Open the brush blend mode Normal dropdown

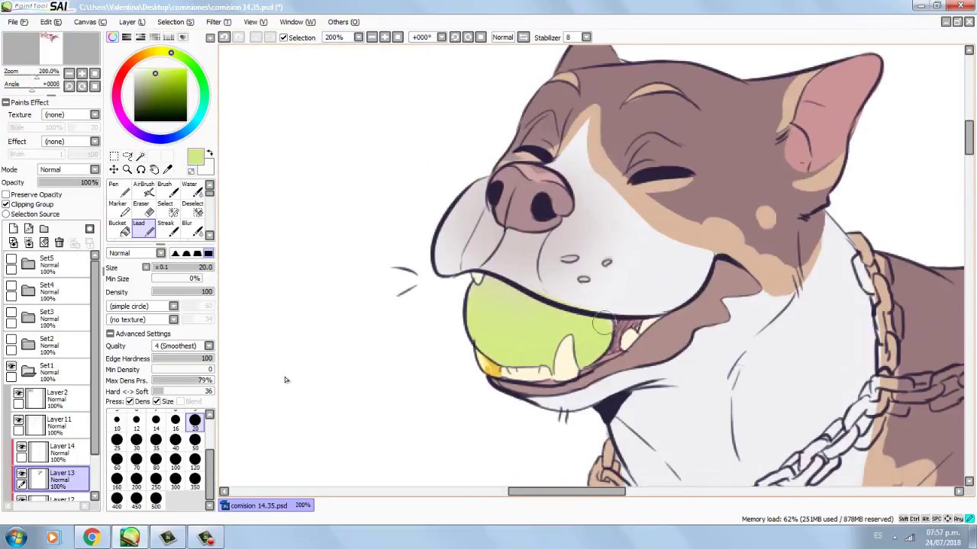coord(136,253)
